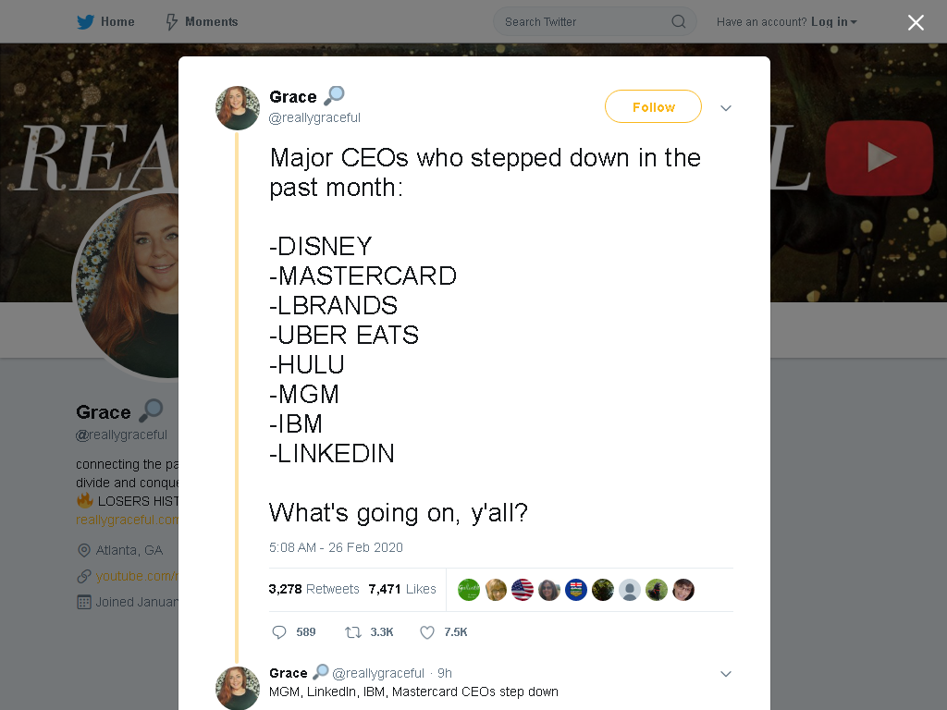The image size is (947, 710).
Task: Click the Twitter bird Home icon
Action: [x=85, y=22]
